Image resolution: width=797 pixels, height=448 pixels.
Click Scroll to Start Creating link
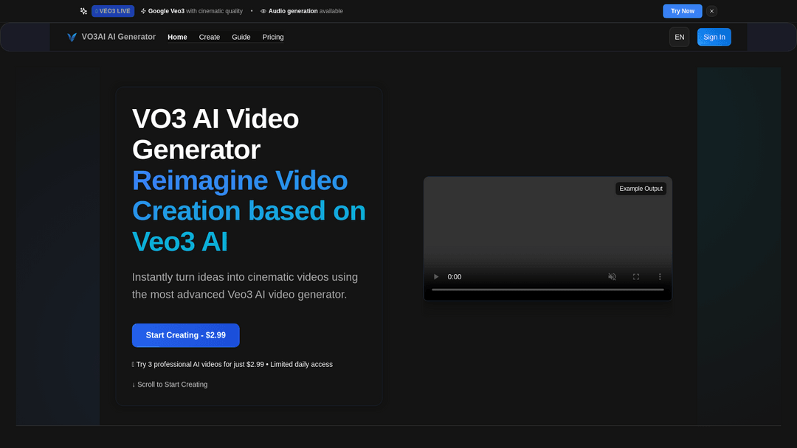tap(170, 385)
